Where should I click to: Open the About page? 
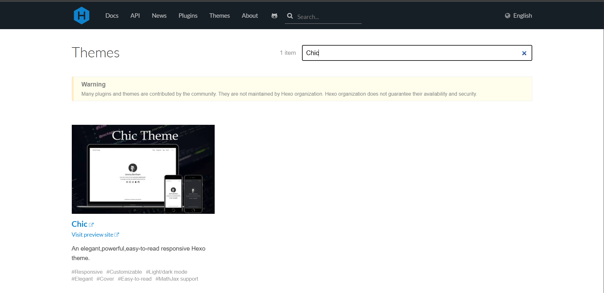click(x=250, y=16)
